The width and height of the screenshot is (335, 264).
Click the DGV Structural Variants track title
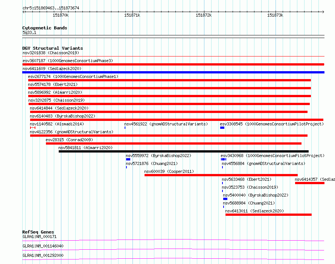click(53, 48)
